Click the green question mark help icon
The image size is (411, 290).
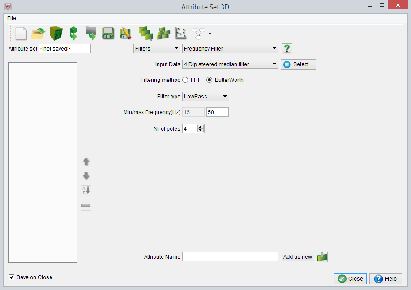click(x=287, y=49)
